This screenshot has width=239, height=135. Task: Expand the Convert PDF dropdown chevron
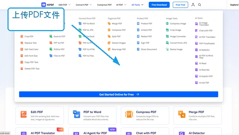coord(91,5)
